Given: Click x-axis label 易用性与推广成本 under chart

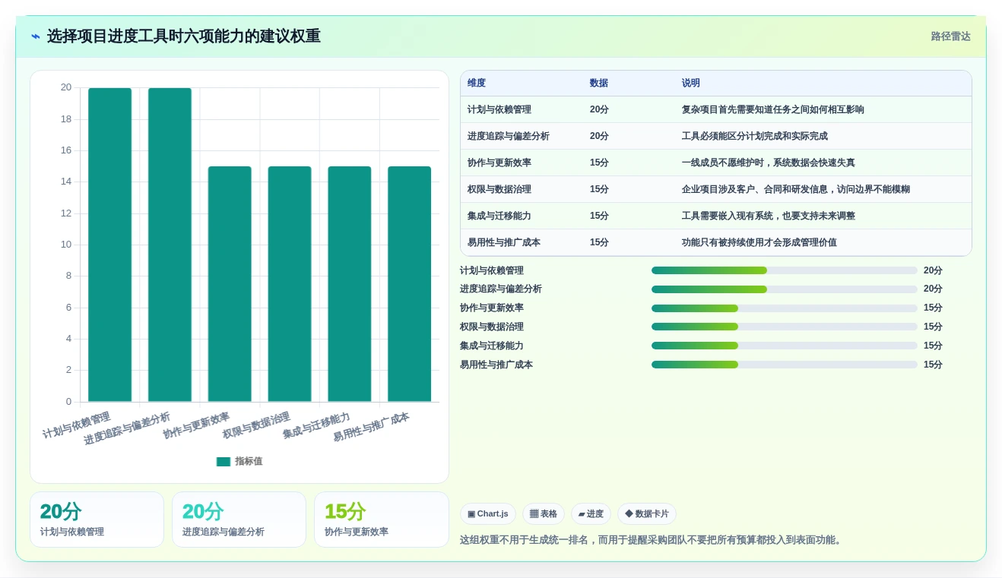Looking at the screenshot, I should pos(372,428).
